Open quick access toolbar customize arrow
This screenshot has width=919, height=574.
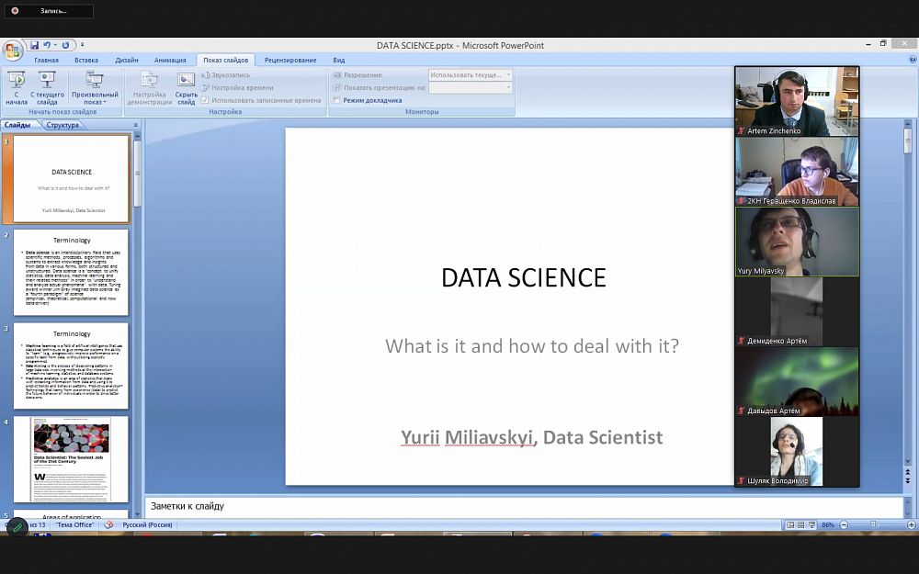click(82, 45)
